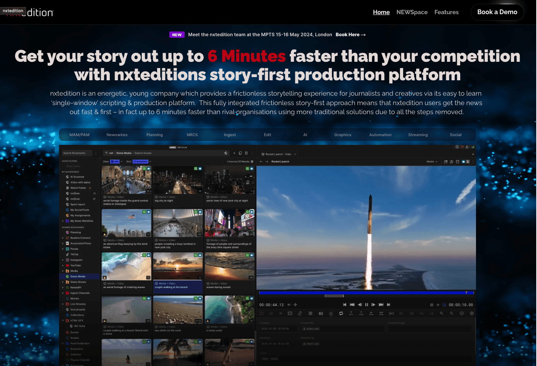537x366 pixels.
Task: Click the Home nav link
Action: coord(381,12)
